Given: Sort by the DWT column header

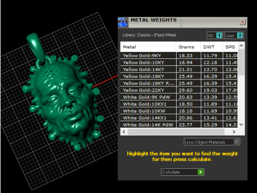Looking at the screenshot, I should tap(211, 47).
